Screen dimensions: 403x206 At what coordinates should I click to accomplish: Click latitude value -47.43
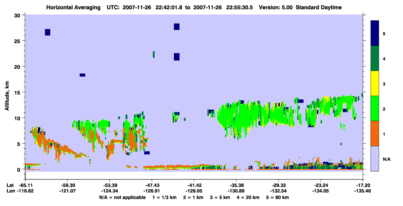coord(152,185)
